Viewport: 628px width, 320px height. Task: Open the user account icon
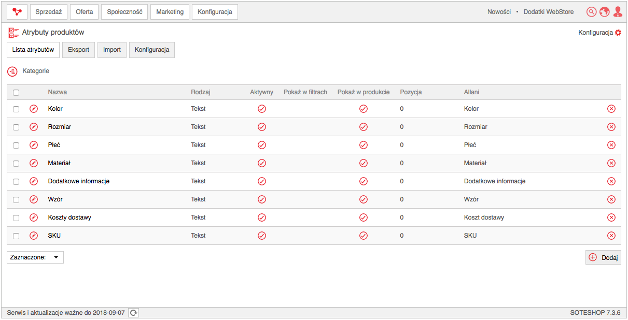tap(617, 12)
